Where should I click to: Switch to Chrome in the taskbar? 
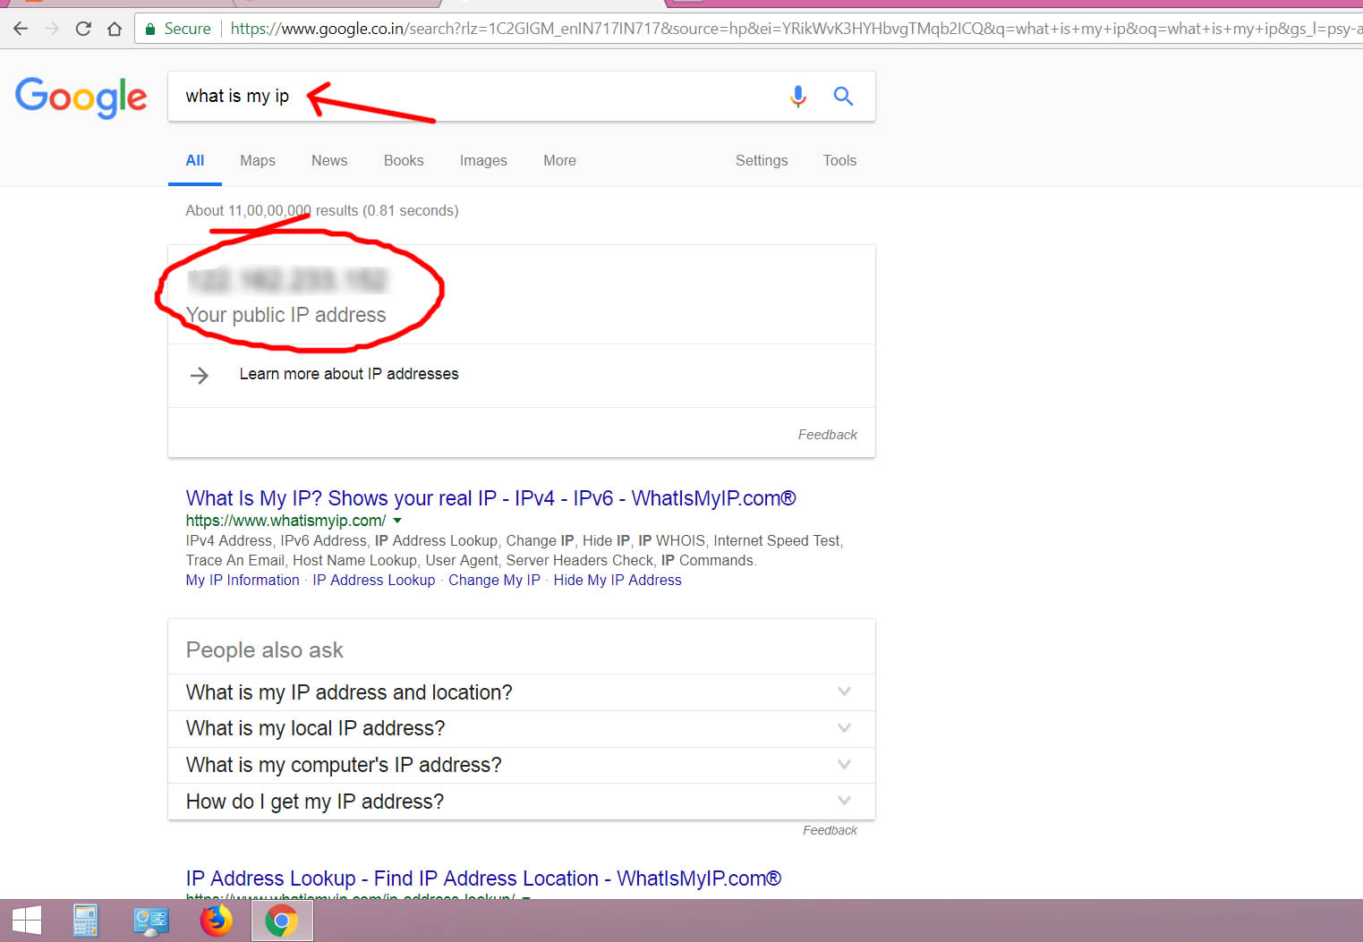tap(281, 921)
